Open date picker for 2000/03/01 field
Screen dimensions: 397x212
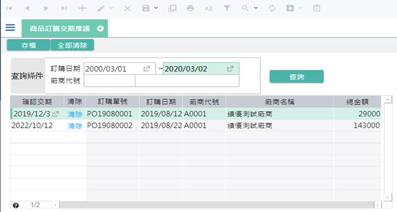[146, 69]
